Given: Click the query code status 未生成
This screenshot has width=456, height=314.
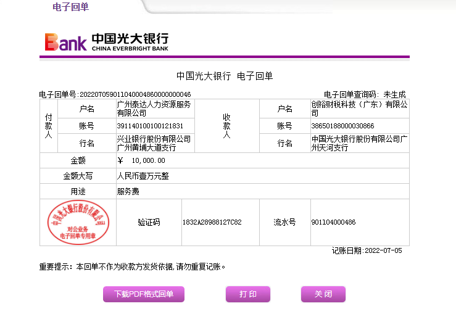Looking at the screenshot, I should point(394,94).
